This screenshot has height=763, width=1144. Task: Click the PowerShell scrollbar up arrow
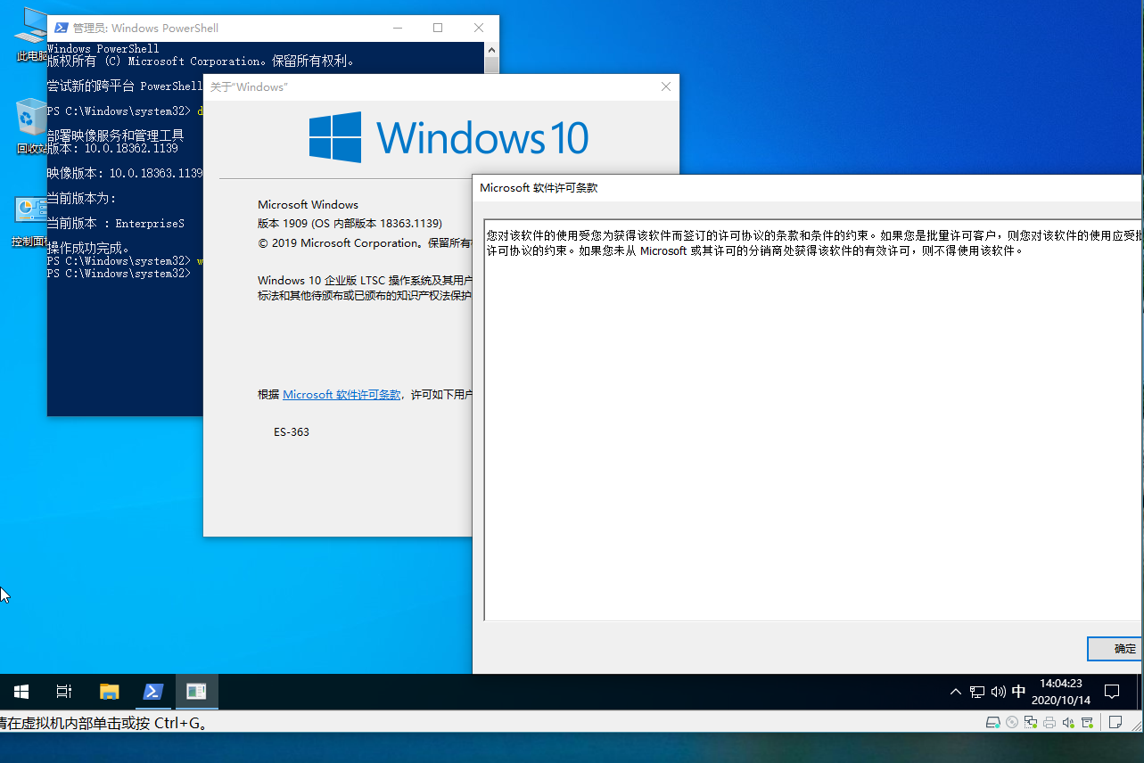pyautogui.click(x=492, y=49)
